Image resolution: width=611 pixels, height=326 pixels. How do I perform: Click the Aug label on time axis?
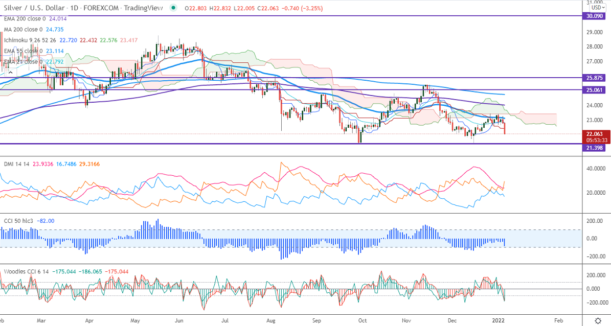[271, 320]
